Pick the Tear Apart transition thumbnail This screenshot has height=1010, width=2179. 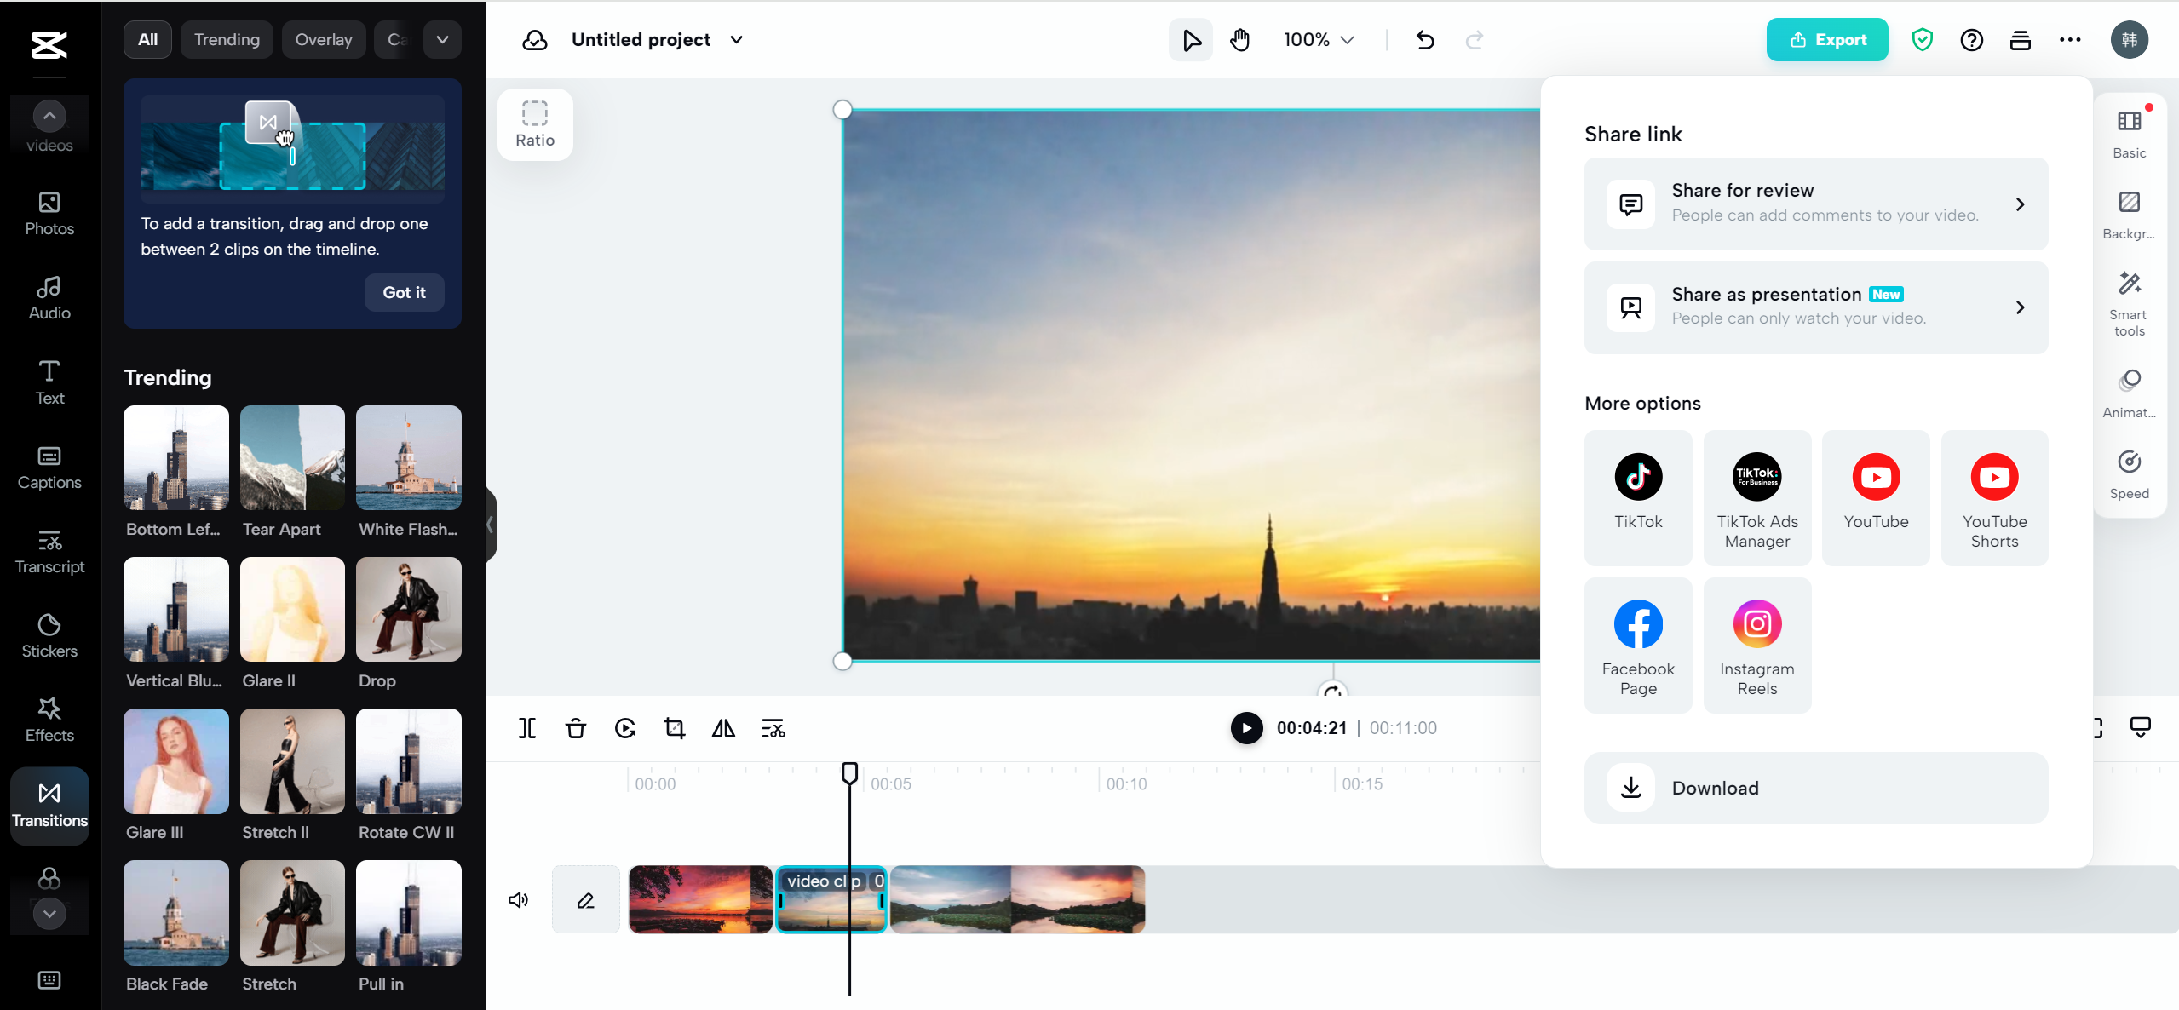292,458
